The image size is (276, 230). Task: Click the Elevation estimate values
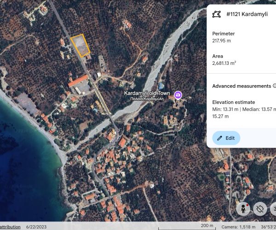(243, 113)
